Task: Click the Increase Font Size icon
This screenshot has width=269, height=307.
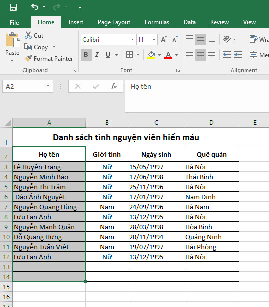Action: pos(164,40)
